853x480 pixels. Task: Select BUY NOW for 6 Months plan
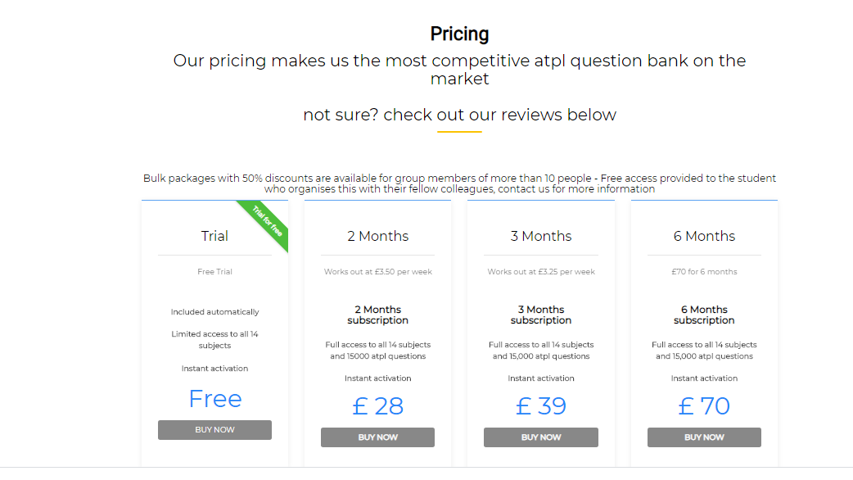click(x=704, y=437)
